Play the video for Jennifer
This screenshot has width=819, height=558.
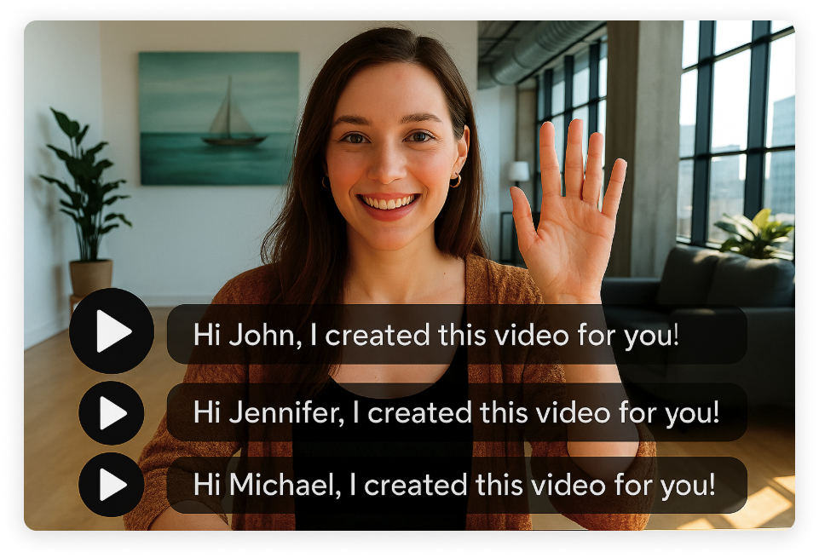tap(112, 413)
